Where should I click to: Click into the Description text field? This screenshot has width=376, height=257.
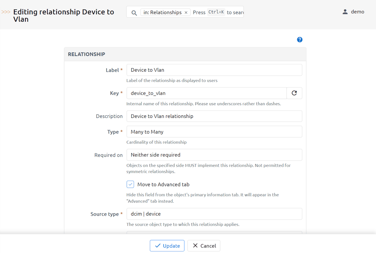click(214, 116)
